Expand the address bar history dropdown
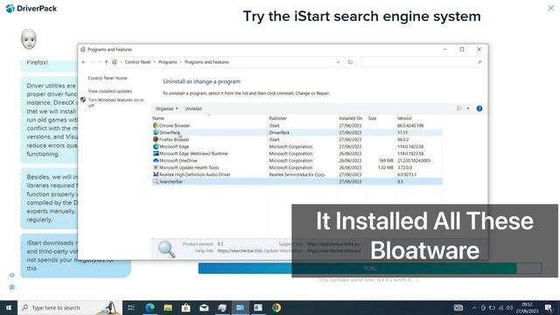Image resolution: width=560 pixels, height=315 pixels. click(x=338, y=62)
